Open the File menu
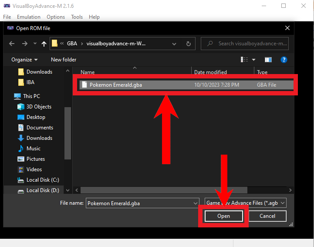This screenshot has height=247, width=314. 7,17
